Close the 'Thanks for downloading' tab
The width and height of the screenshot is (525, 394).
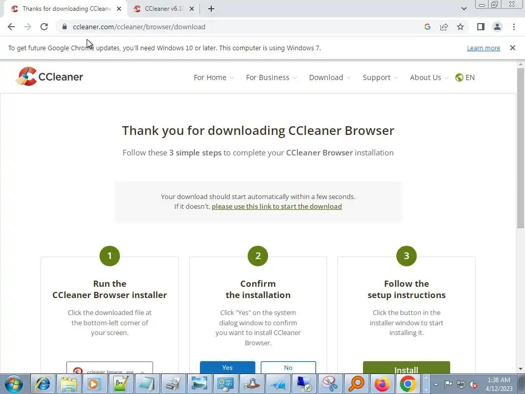[119, 9]
